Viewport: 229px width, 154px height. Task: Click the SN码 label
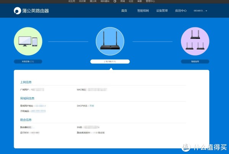(x=80, y=127)
